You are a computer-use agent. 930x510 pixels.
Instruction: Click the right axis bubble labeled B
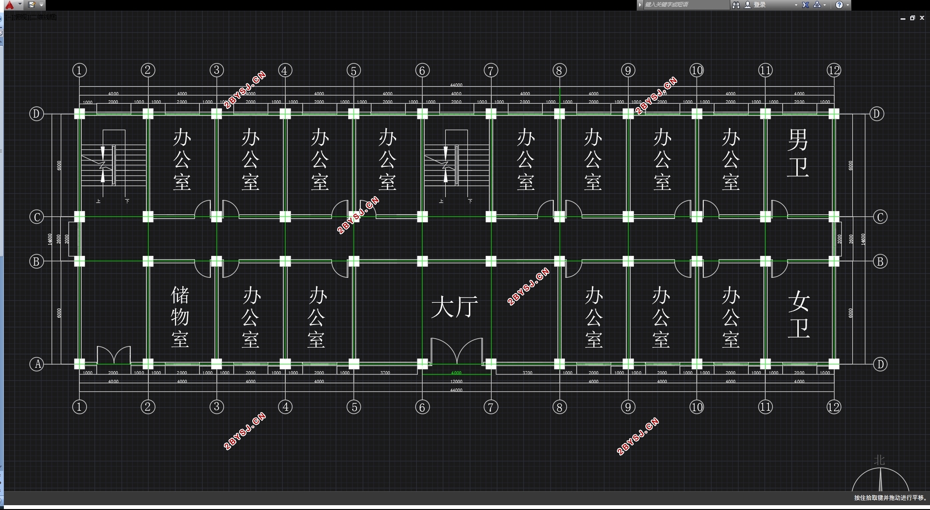point(880,261)
